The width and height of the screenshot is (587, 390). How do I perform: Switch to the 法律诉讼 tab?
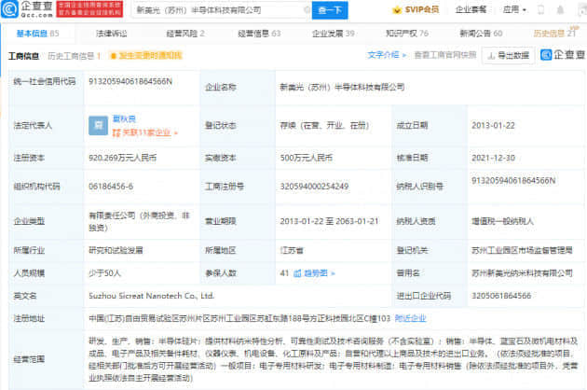[x=111, y=34]
